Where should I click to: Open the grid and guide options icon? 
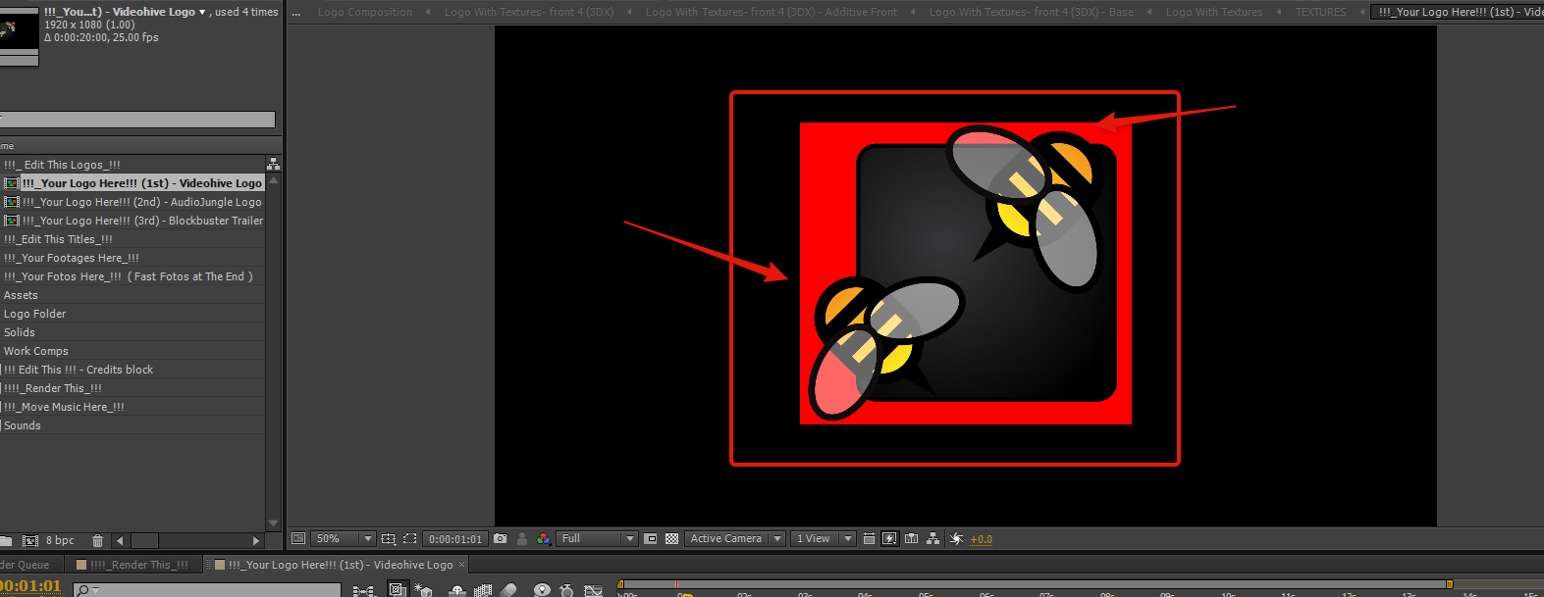coord(389,539)
